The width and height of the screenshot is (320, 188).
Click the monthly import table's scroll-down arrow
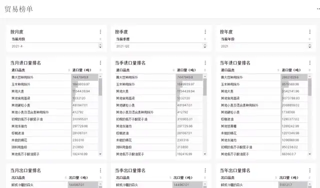point(100,154)
